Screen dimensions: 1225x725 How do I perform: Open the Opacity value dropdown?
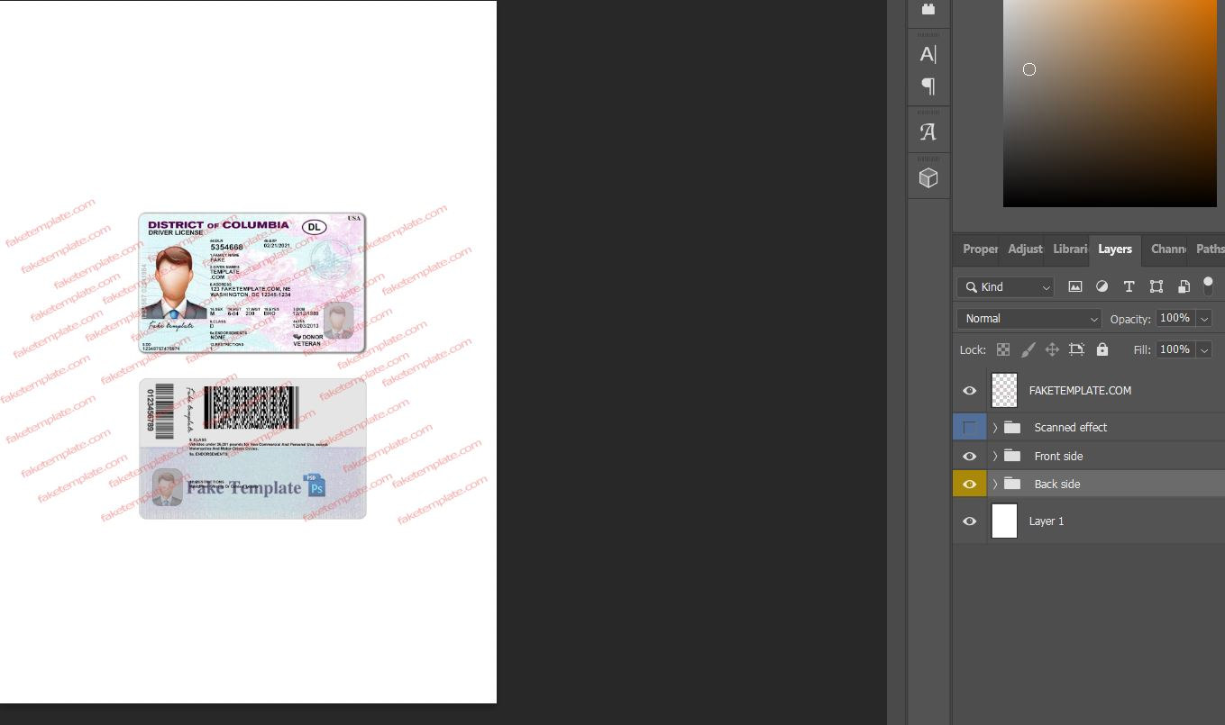(x=1204, y=318)
